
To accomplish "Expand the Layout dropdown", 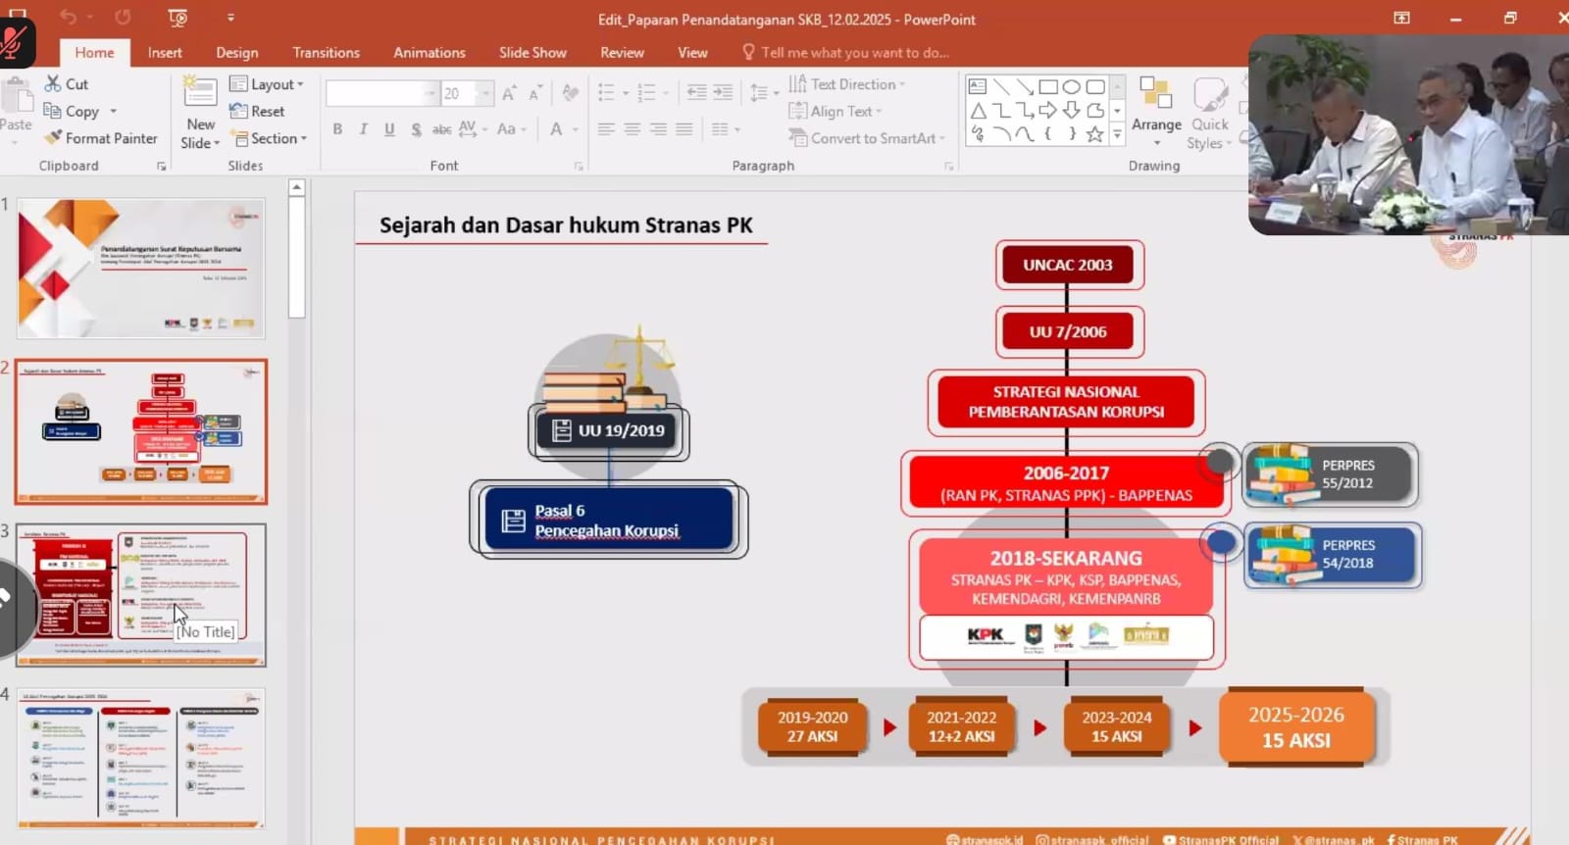I will (x=267, y=84).
